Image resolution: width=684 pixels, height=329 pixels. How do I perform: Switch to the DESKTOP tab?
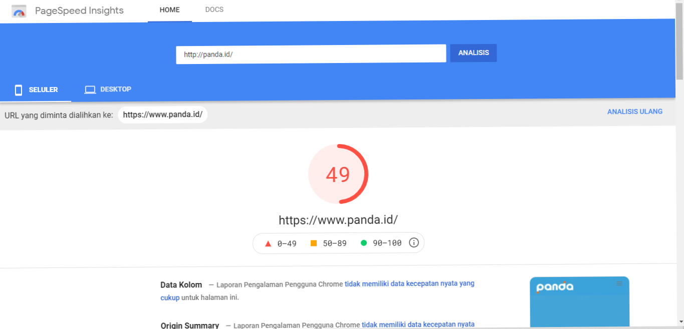click(108, 89)
